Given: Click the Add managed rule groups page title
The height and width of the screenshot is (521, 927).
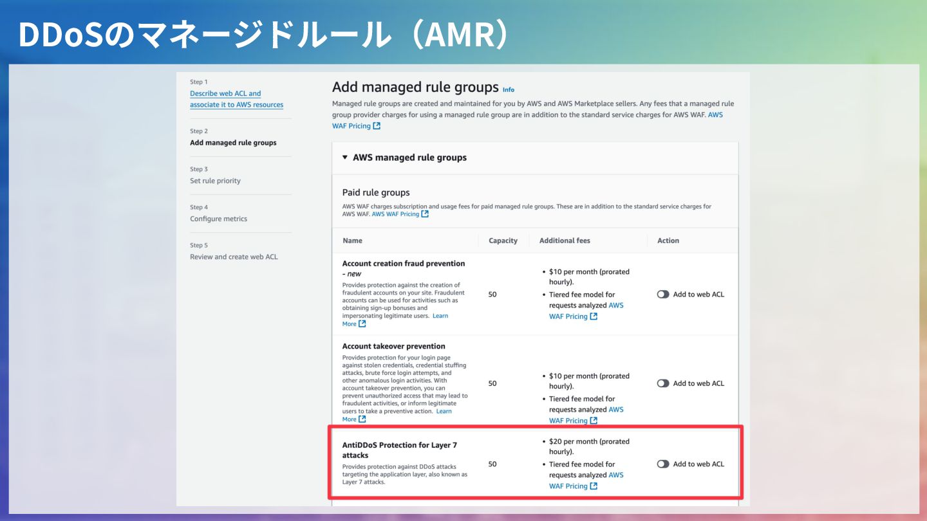Looking at the screenshot, I should coord(415,87).
